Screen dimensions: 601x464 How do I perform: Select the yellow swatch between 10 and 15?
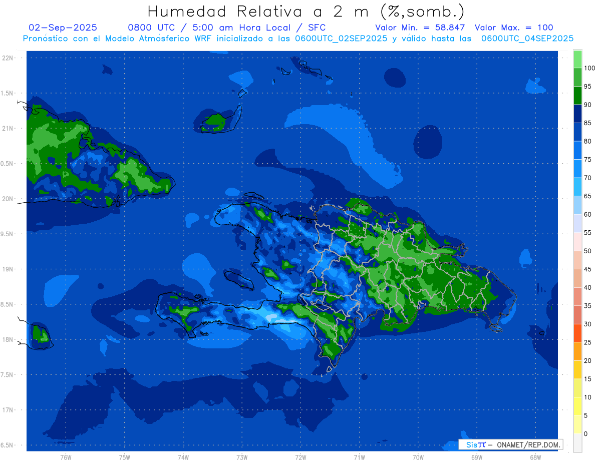tap(577, 388)
